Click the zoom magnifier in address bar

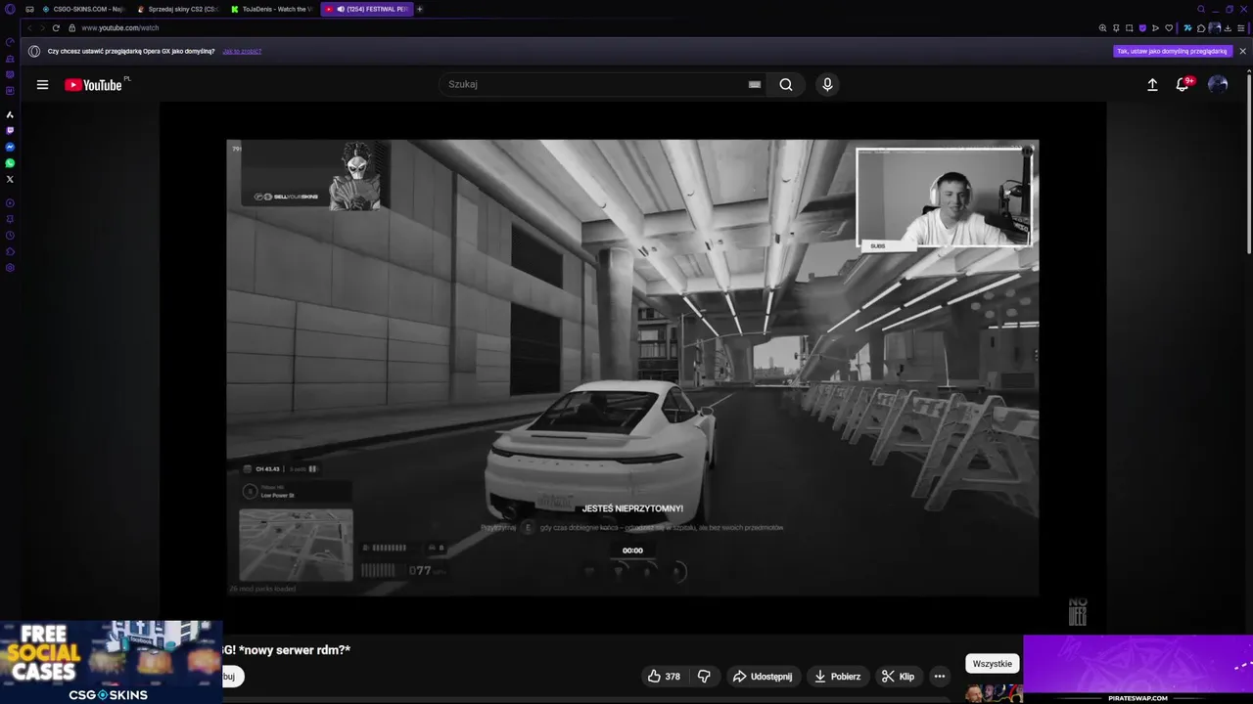click(1102, 28)
